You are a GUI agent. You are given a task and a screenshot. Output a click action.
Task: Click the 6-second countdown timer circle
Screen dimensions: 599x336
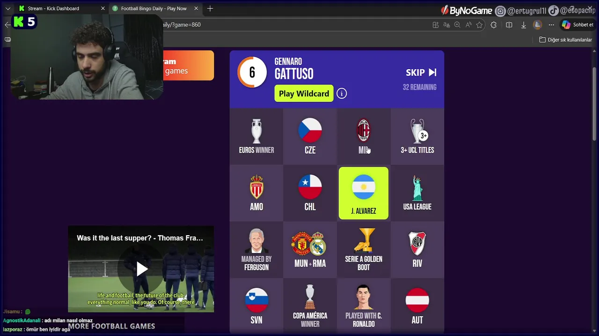coord(252,72)
